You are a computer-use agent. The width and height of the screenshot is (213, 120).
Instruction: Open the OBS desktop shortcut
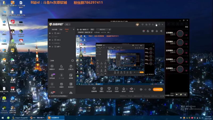coord(4,80)
